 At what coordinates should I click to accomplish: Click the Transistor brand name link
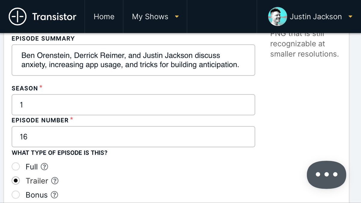(54, 17)
